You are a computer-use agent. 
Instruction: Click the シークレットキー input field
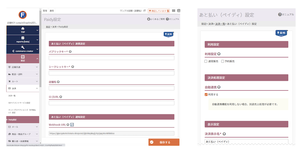coord(112,73)
